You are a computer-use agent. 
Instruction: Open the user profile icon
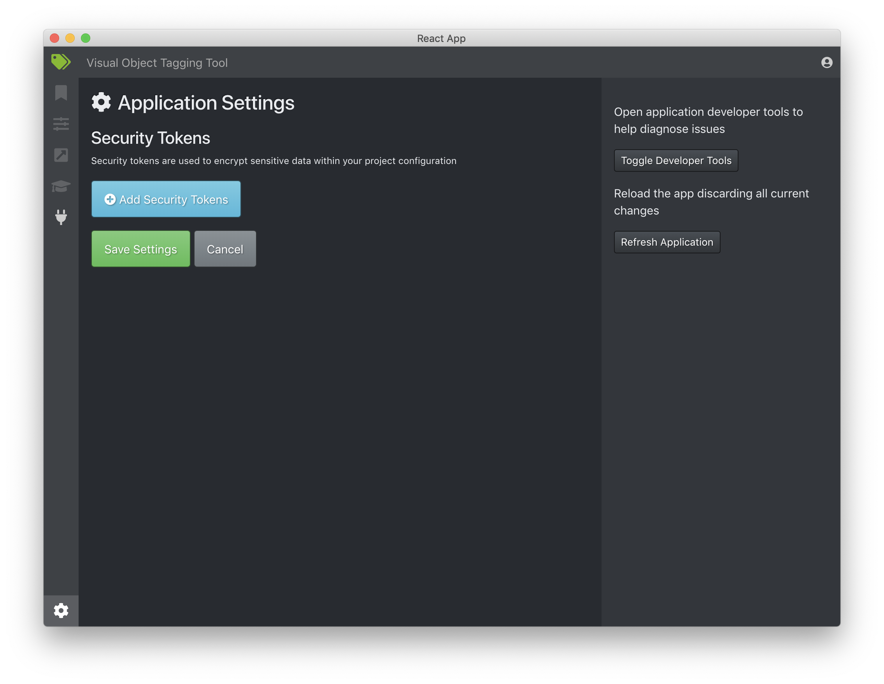click(826, 63)
